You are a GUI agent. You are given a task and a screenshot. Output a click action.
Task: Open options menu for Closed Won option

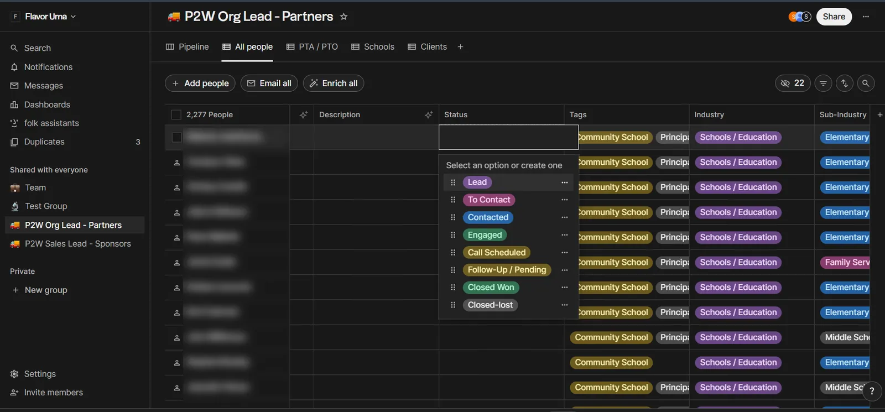(x=564, y=288)
